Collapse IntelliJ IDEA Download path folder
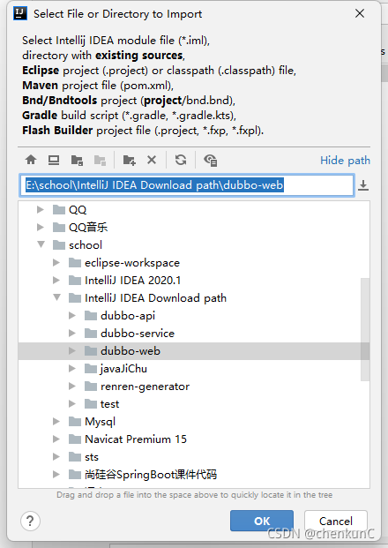The image size is (388, 548). coord(56,297)
